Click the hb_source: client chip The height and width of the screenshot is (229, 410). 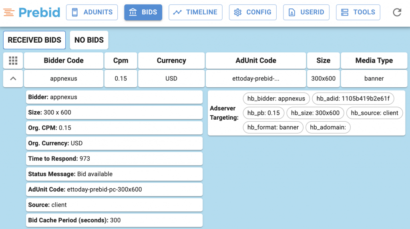click(374, 113)
